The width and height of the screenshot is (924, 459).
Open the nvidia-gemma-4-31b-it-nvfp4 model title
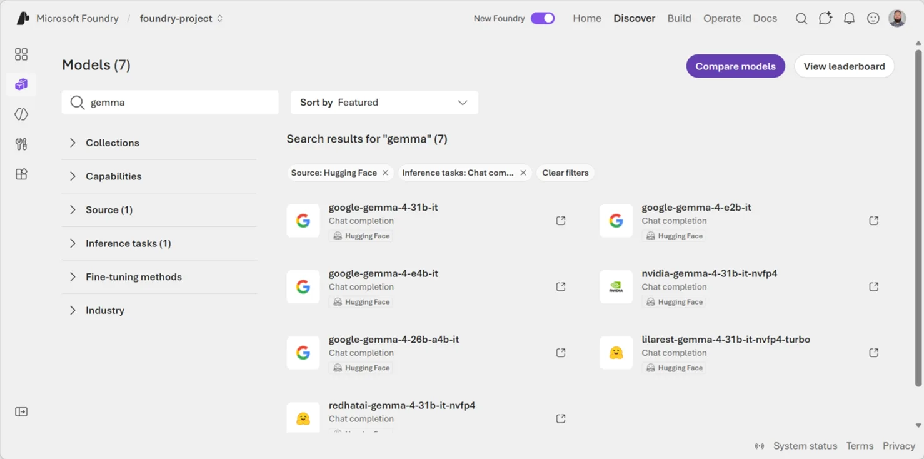(710, 273)
